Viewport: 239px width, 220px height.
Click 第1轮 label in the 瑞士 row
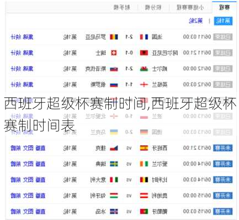click(70, 53)
